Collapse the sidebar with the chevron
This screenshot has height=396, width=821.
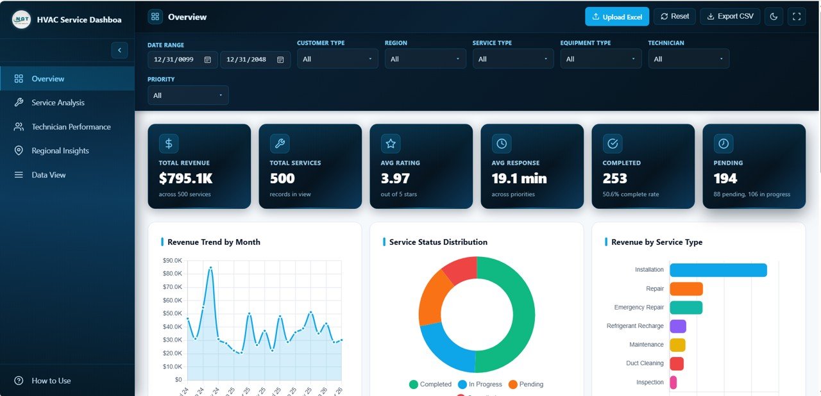pyautogui.click(x=119, y=50)
